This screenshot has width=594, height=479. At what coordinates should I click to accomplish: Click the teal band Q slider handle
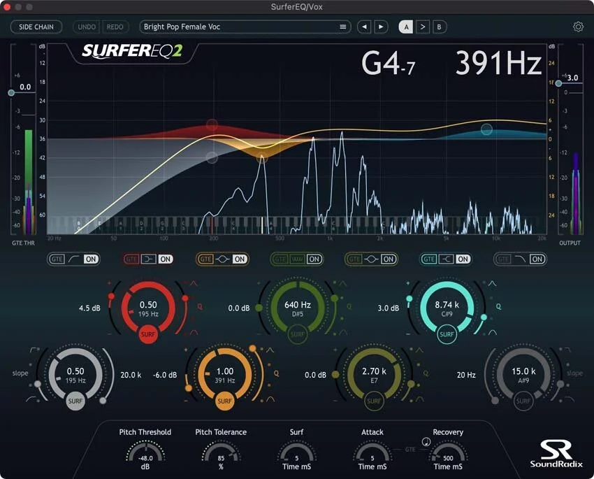click(x=484, y=317)
